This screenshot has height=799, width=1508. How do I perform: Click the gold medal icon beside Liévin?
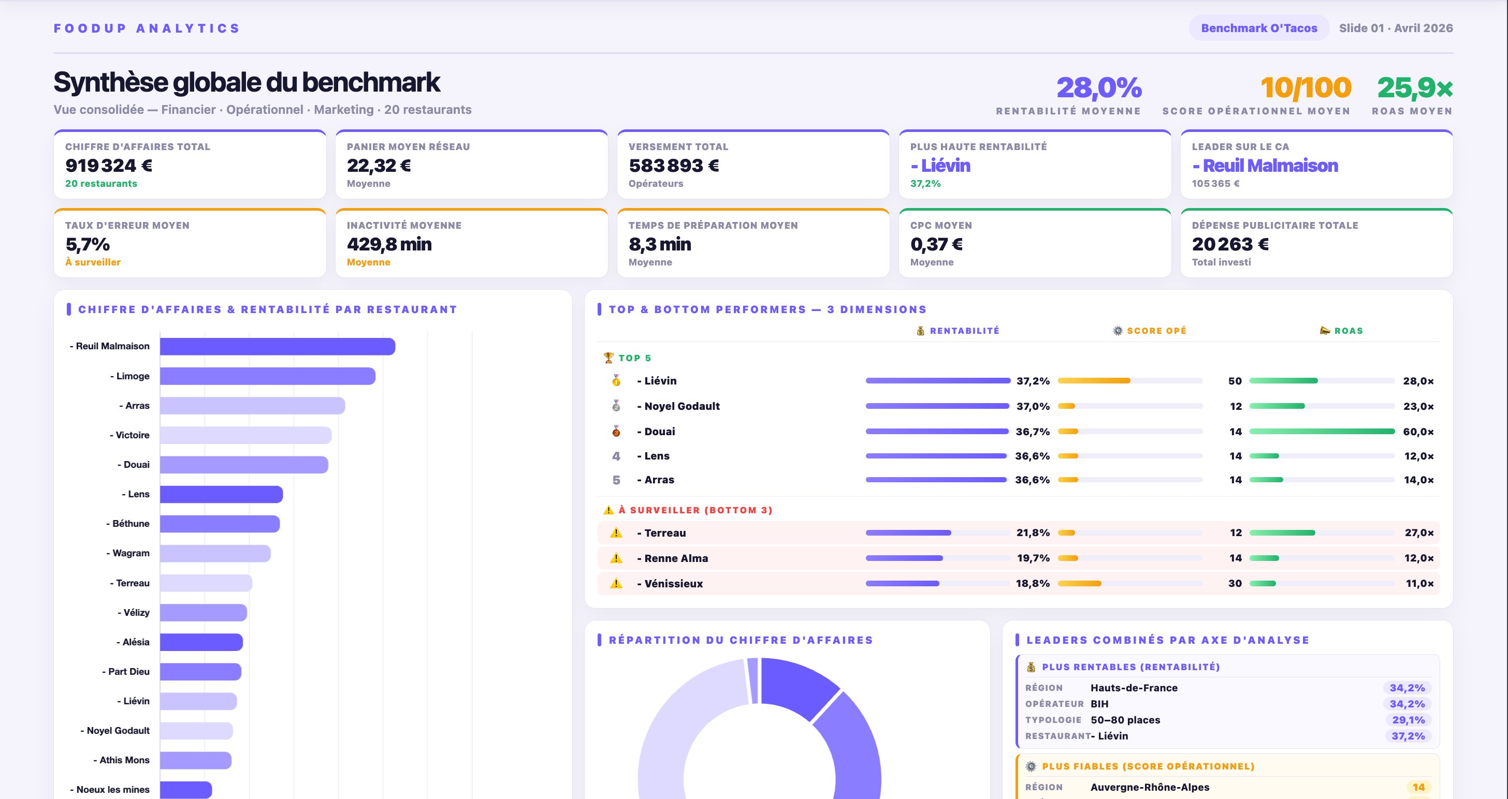[616, 381]
